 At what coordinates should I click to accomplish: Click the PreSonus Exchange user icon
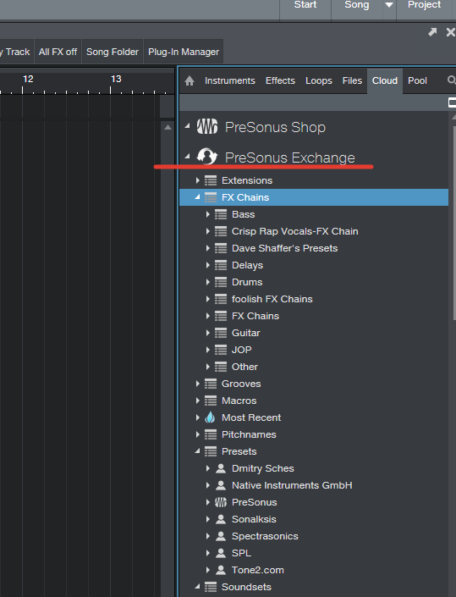click(207, 157)
